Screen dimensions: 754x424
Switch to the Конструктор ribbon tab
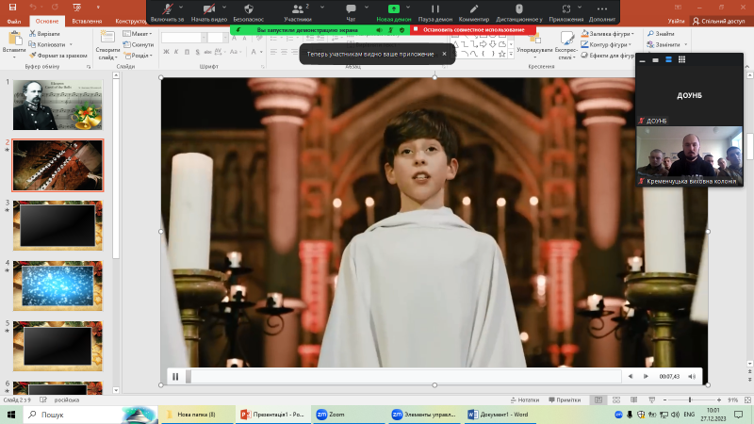[x=131, y=21]
